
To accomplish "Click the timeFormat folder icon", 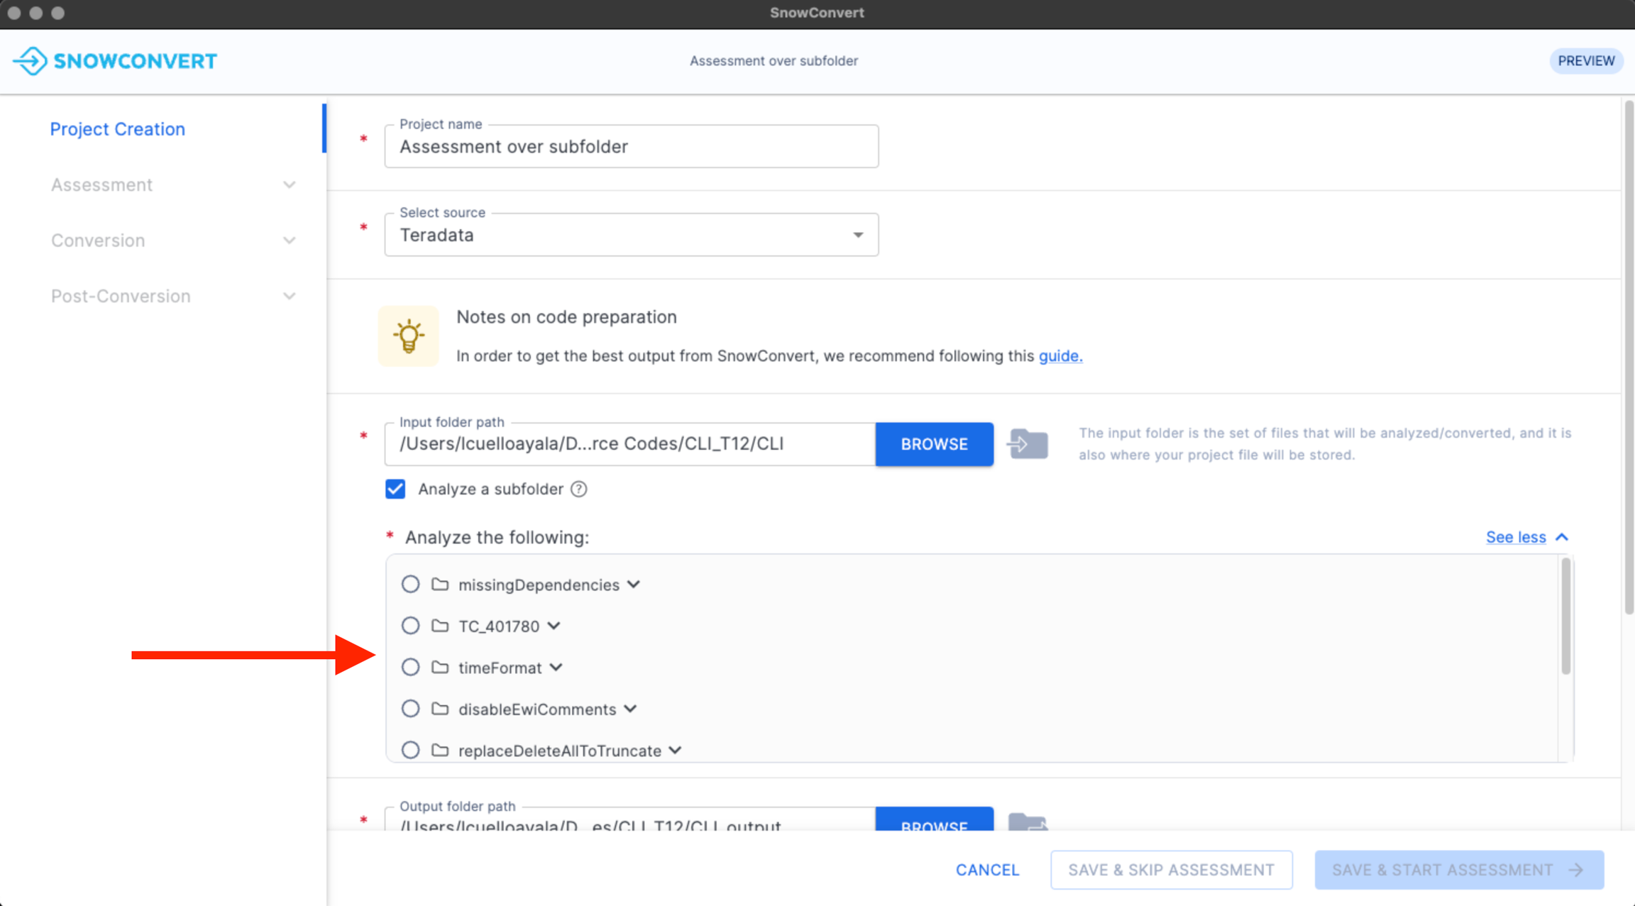I will pos(440,668).
